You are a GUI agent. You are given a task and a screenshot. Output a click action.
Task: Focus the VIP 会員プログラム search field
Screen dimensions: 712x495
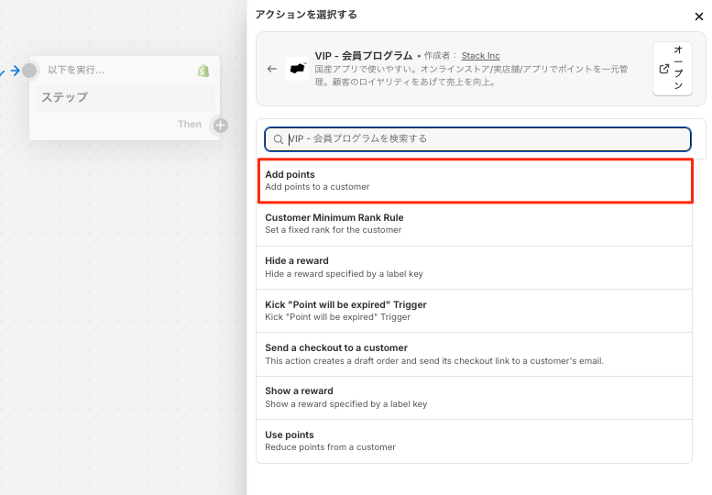click(x=477, y=139)
